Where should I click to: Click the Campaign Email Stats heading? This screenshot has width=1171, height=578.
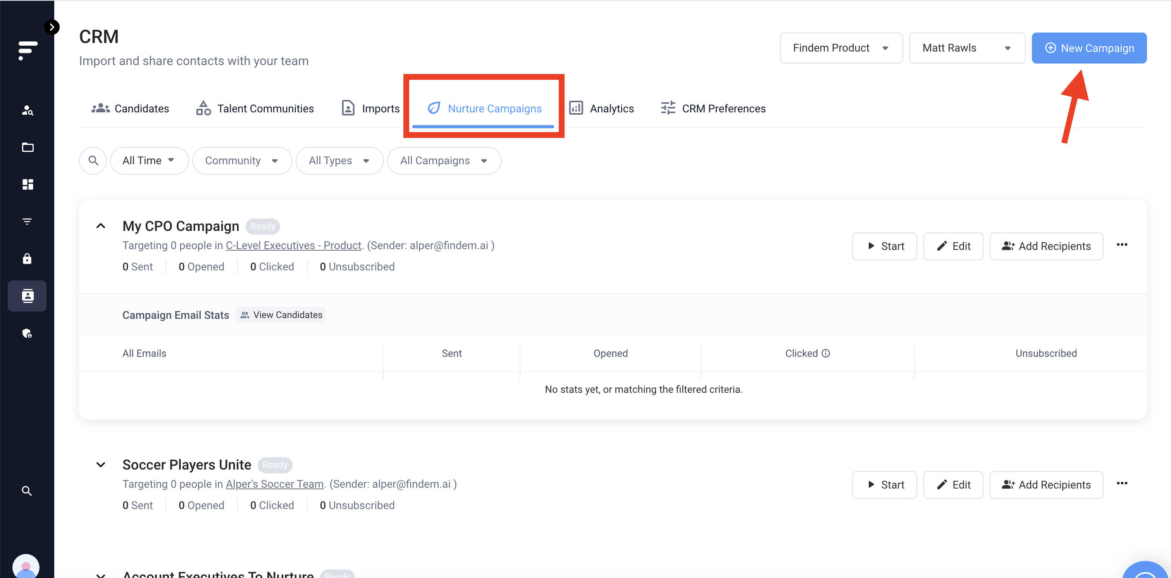[176, 315]
